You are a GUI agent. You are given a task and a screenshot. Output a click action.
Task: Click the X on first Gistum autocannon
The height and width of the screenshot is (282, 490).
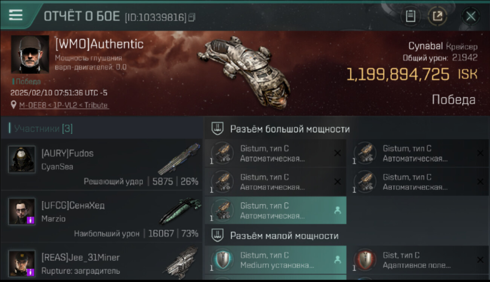337,153
